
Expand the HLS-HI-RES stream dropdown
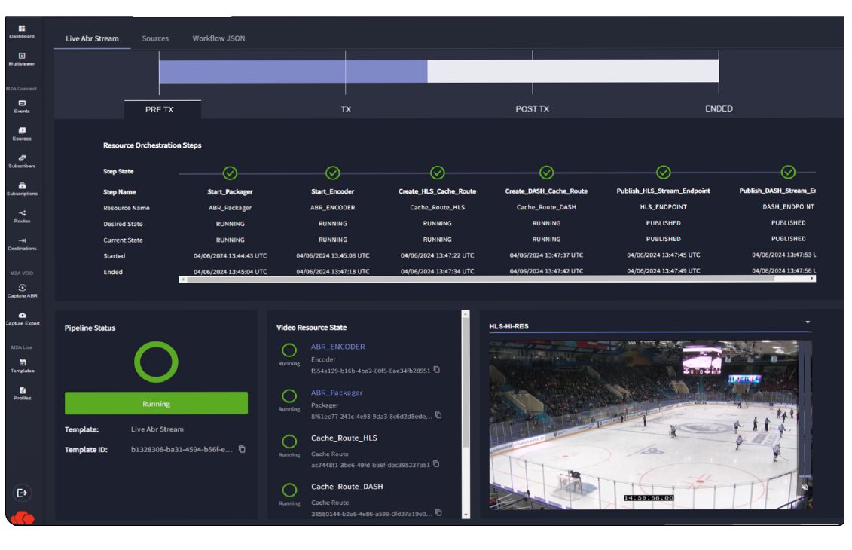[x=808, y=322]
